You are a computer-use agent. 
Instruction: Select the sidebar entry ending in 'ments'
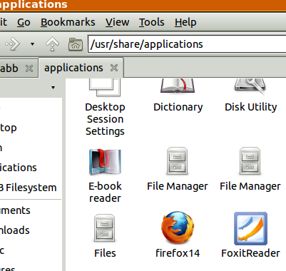[x=15, y=210]
